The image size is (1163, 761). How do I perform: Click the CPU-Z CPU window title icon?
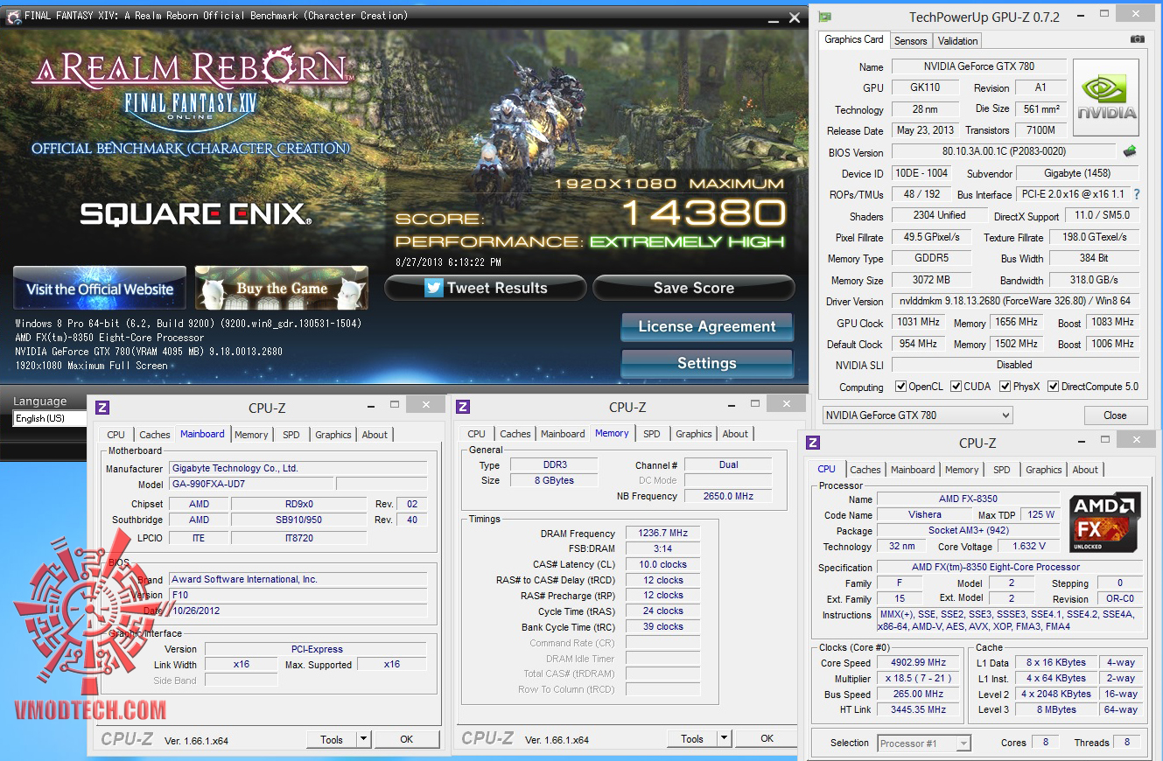[x=813, y=443]
